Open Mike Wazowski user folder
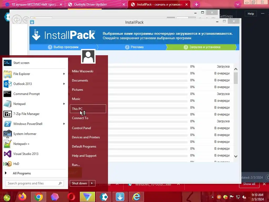Image resolution: width=269 pixels, height=202 pixels. coord(82,71)
